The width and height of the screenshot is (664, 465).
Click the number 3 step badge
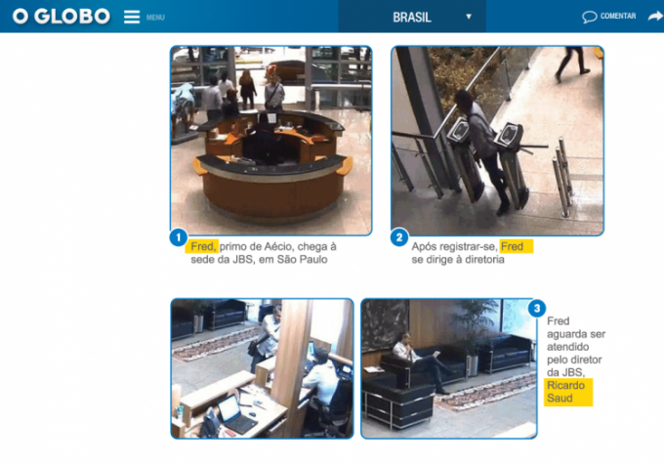(x=536, y=309)
